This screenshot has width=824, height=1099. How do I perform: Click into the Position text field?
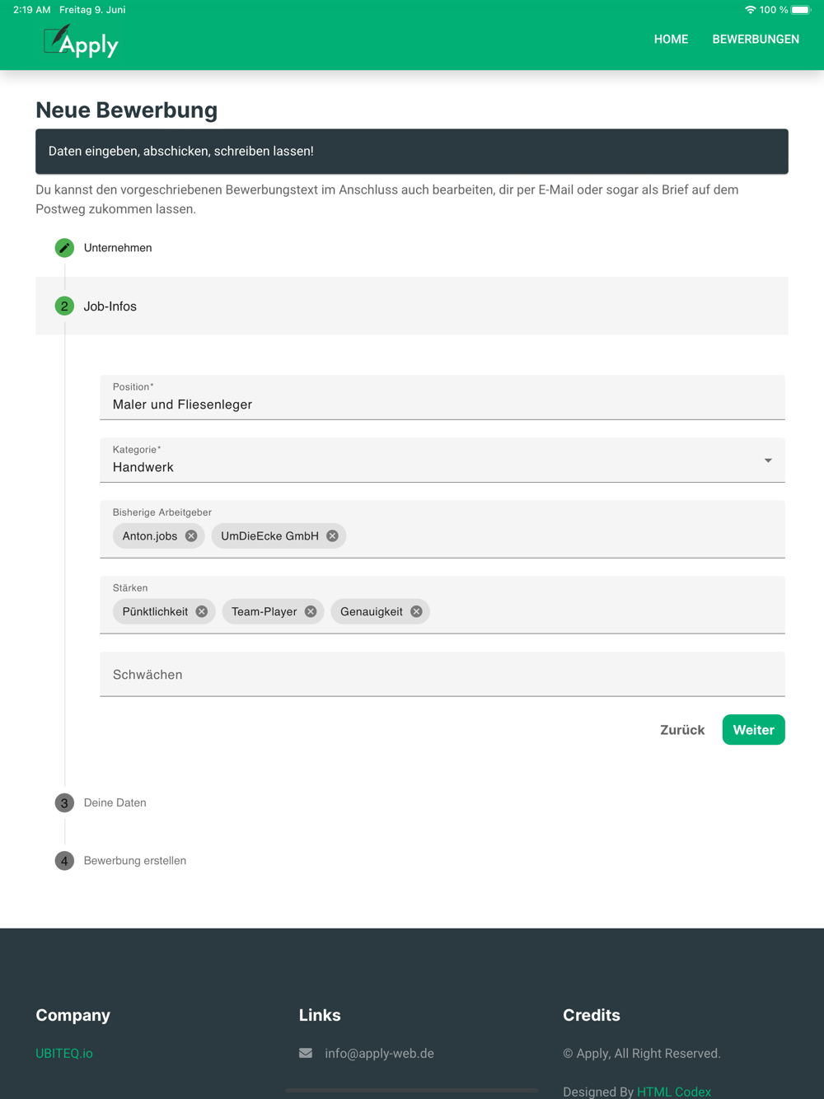pyautogui.click(x=442, y=398)
